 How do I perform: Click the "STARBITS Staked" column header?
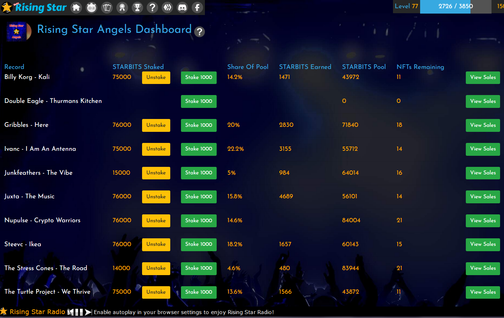tap(138, 67)
